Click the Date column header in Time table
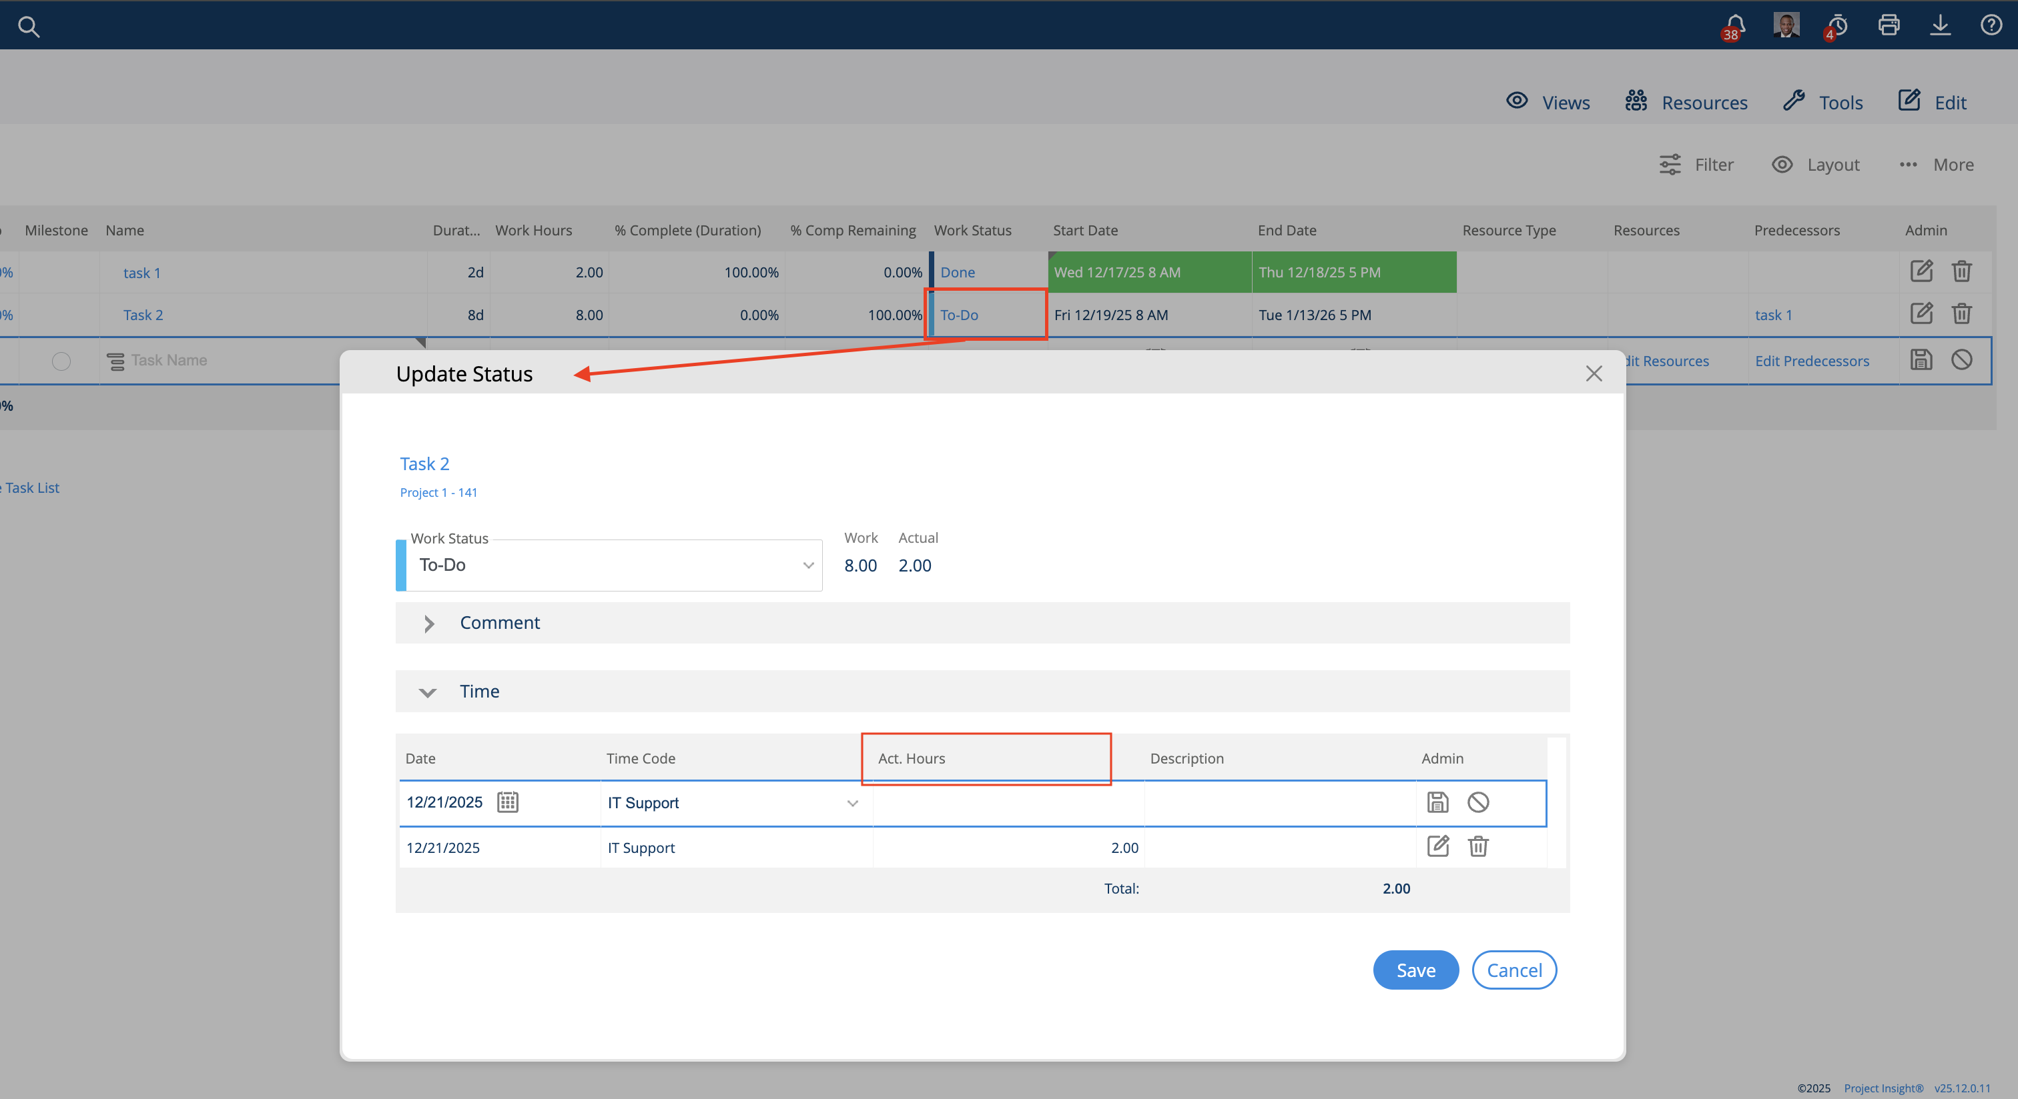Image resolution: width=2018 pixels, height=1099 pixels. [420, 758]
